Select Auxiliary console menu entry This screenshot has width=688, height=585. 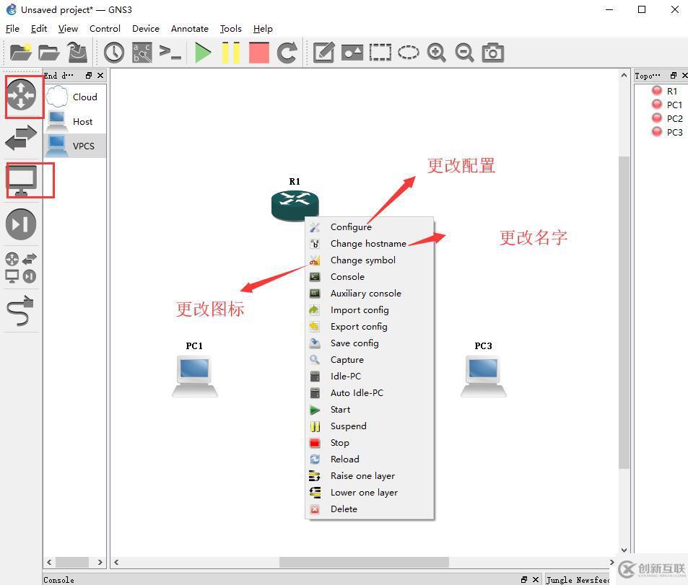tap(370, 294)
